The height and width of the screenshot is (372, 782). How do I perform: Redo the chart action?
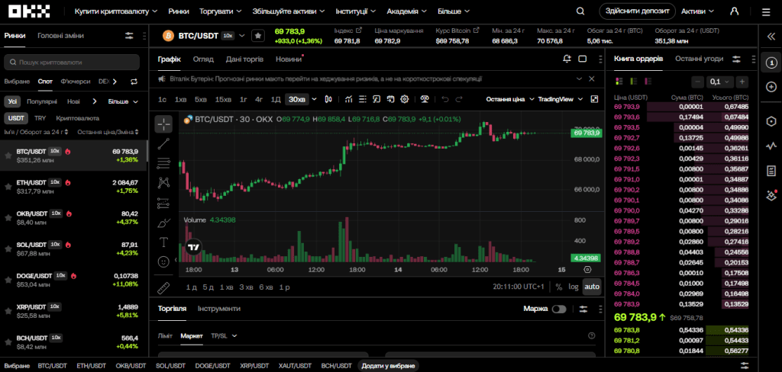pyautogui.click(x=459, y=99)
